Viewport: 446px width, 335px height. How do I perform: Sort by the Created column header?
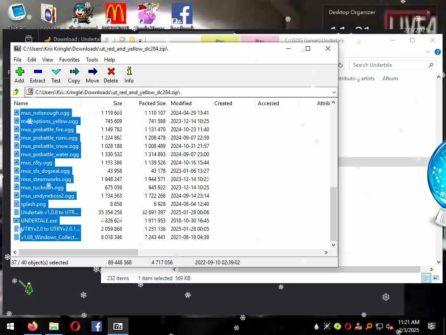point(223,103)
